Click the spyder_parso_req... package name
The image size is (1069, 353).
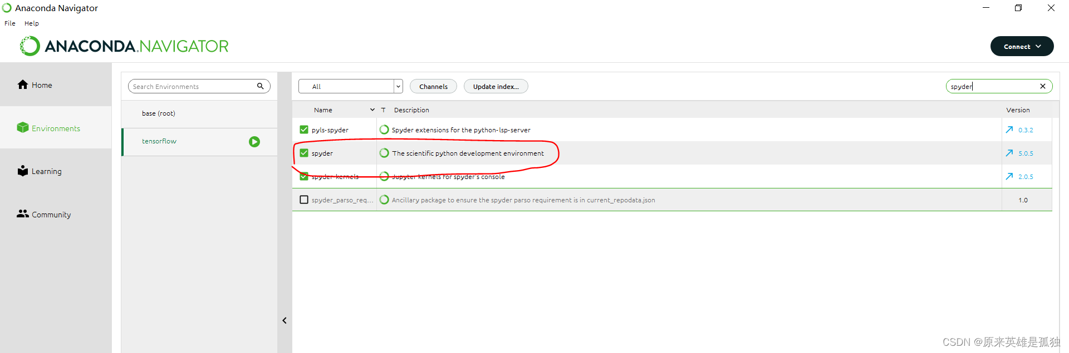click(x=342, y=200)
